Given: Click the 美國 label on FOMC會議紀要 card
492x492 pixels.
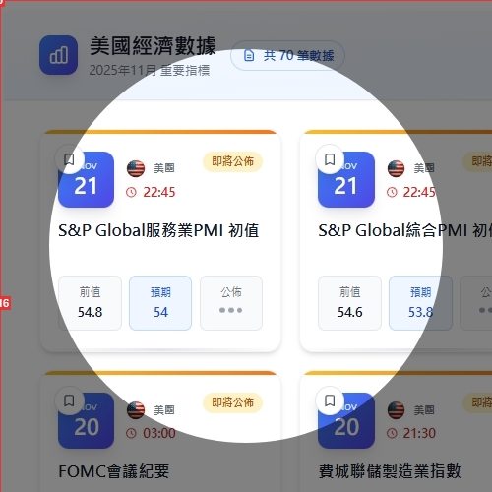Looking at the screenshot, I should pos(164,410).
